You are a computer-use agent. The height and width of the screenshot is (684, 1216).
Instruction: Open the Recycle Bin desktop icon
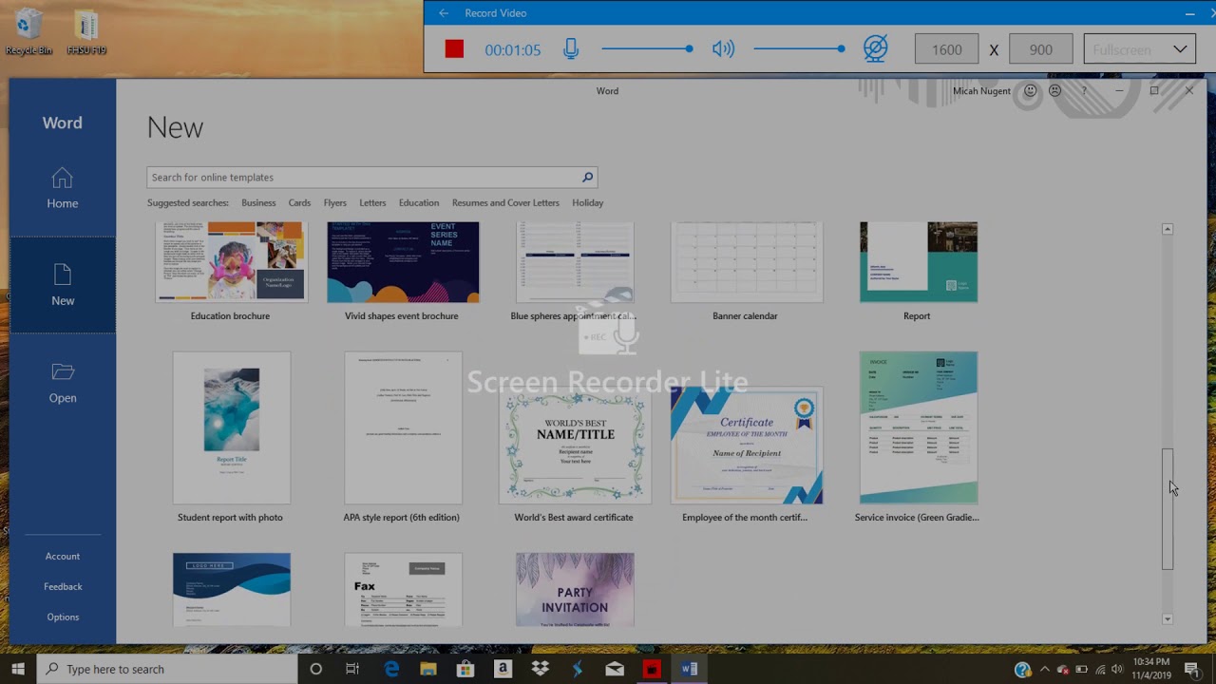tap(28, 32)
